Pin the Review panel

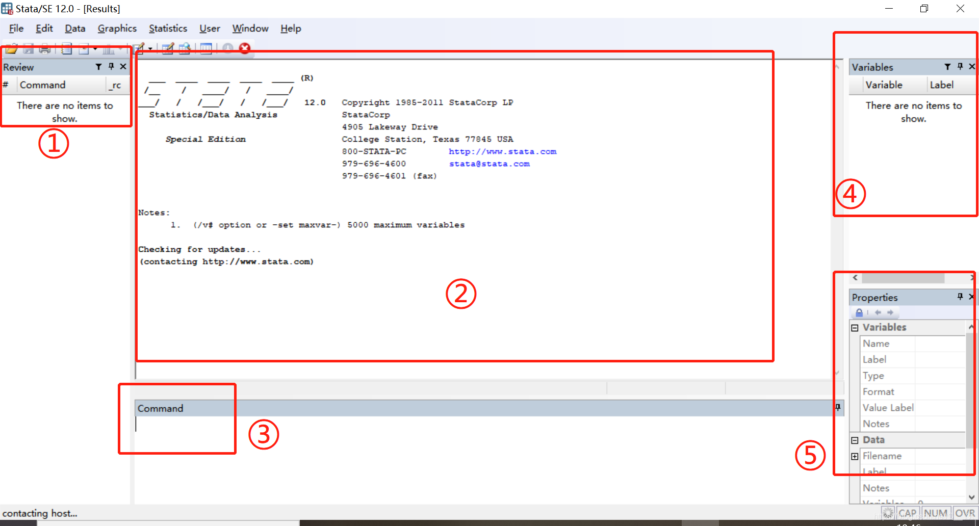(x=111, y=66)
